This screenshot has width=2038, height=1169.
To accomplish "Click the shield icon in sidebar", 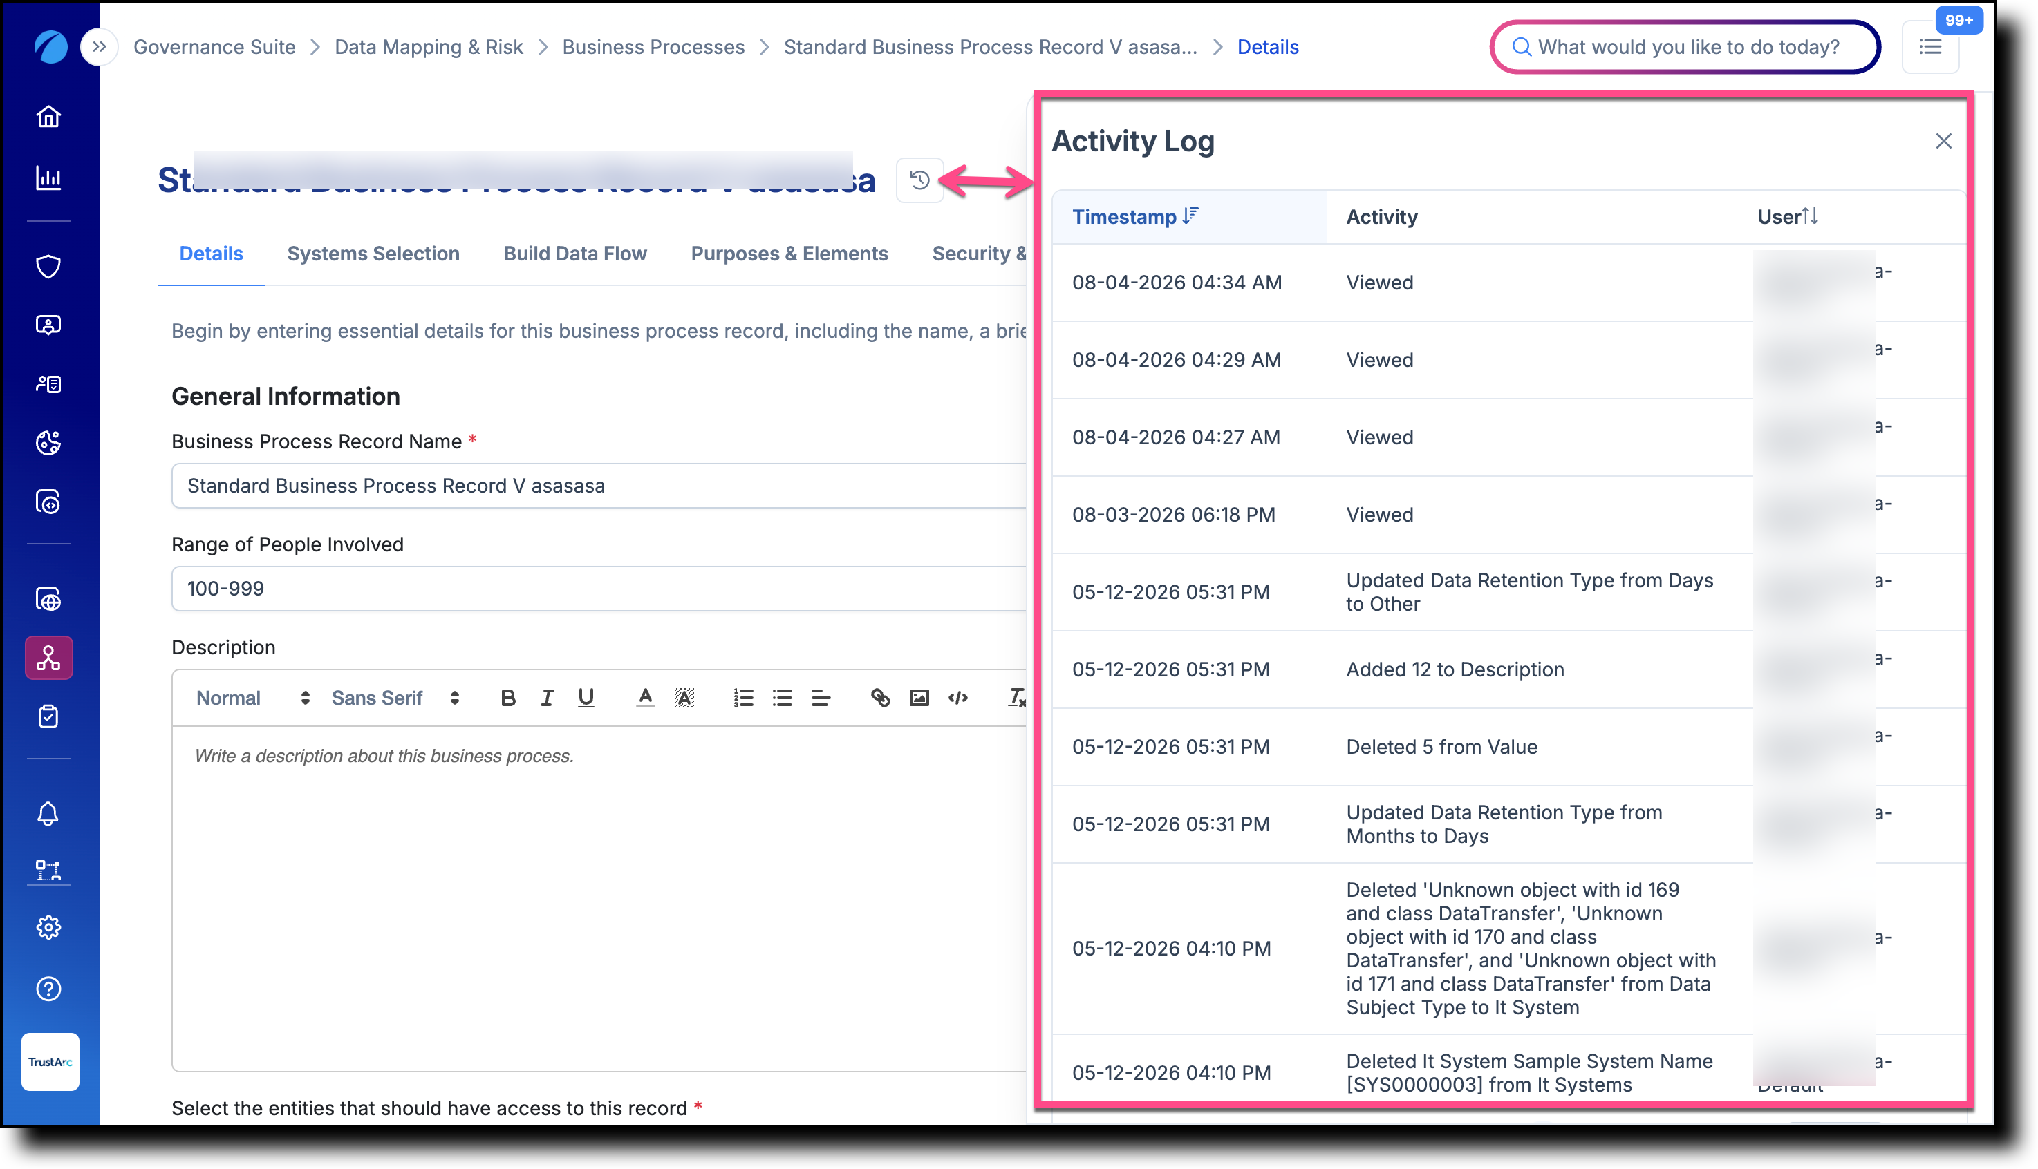I will (48, 266).
